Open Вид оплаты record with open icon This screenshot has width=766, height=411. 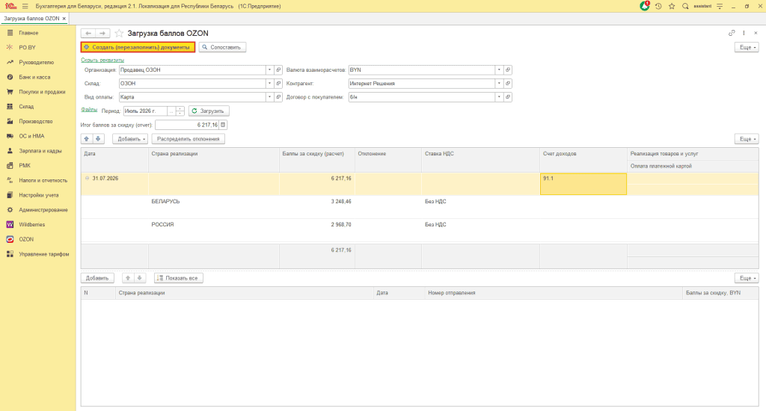click(278, 97)
